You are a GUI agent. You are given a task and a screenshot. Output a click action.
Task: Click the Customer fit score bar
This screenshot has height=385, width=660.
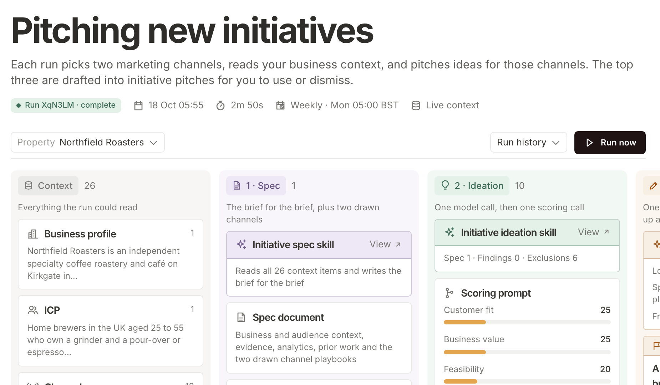tap(527, 322)
